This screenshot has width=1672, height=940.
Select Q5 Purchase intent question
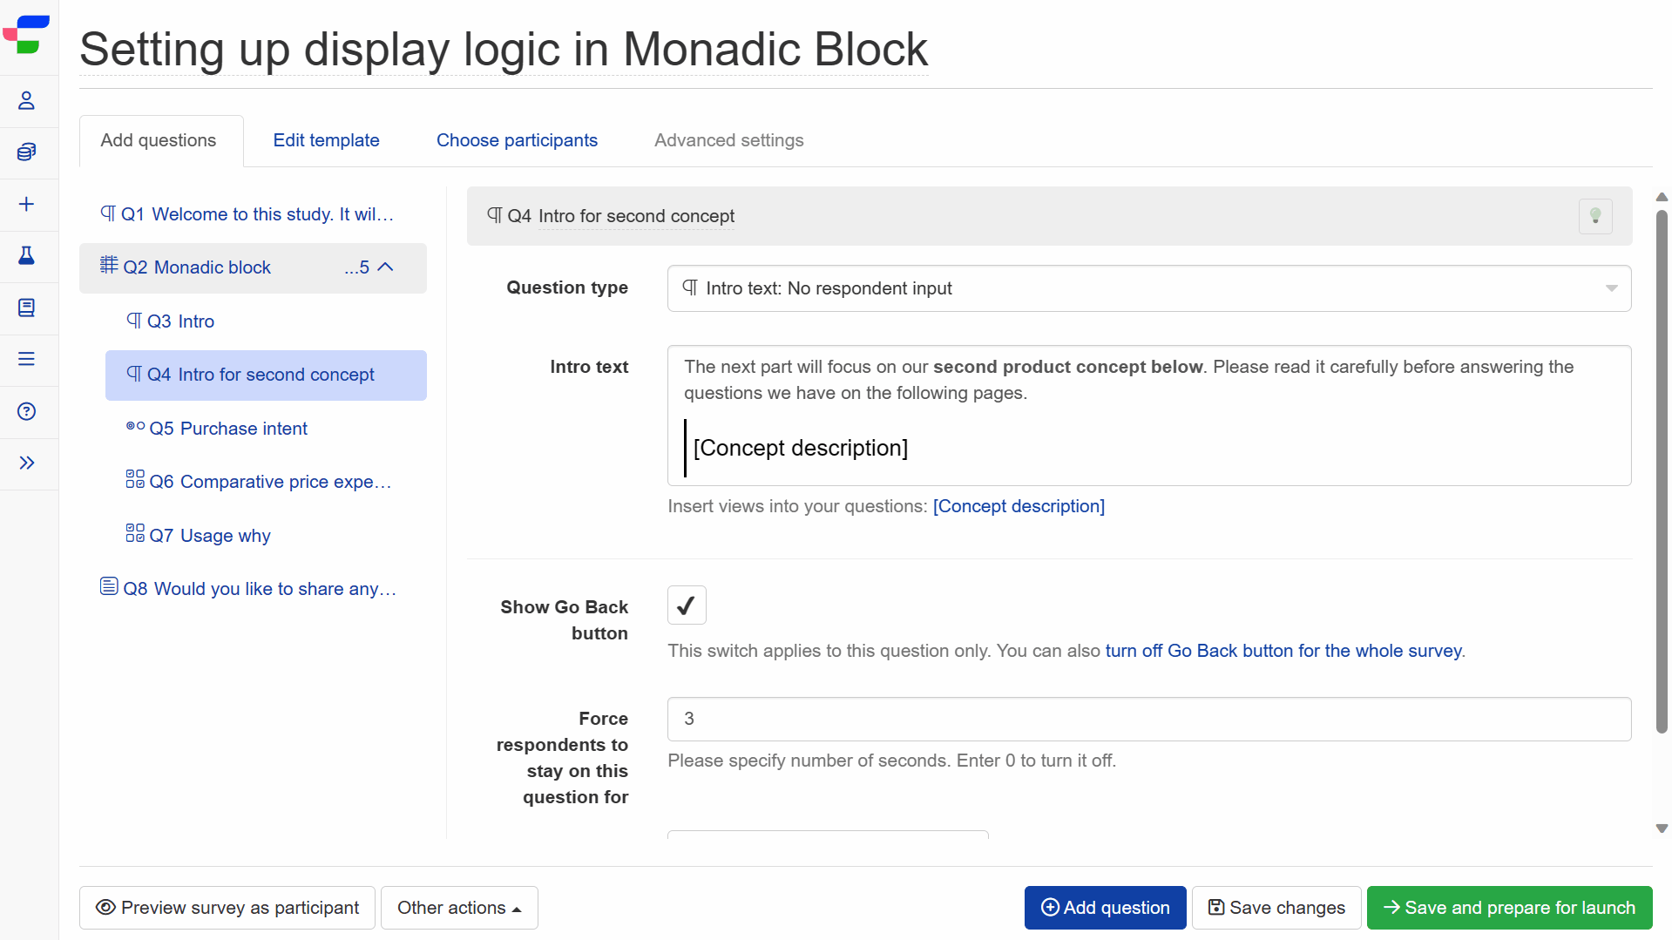pyautogui.click(x=266, y=429)
